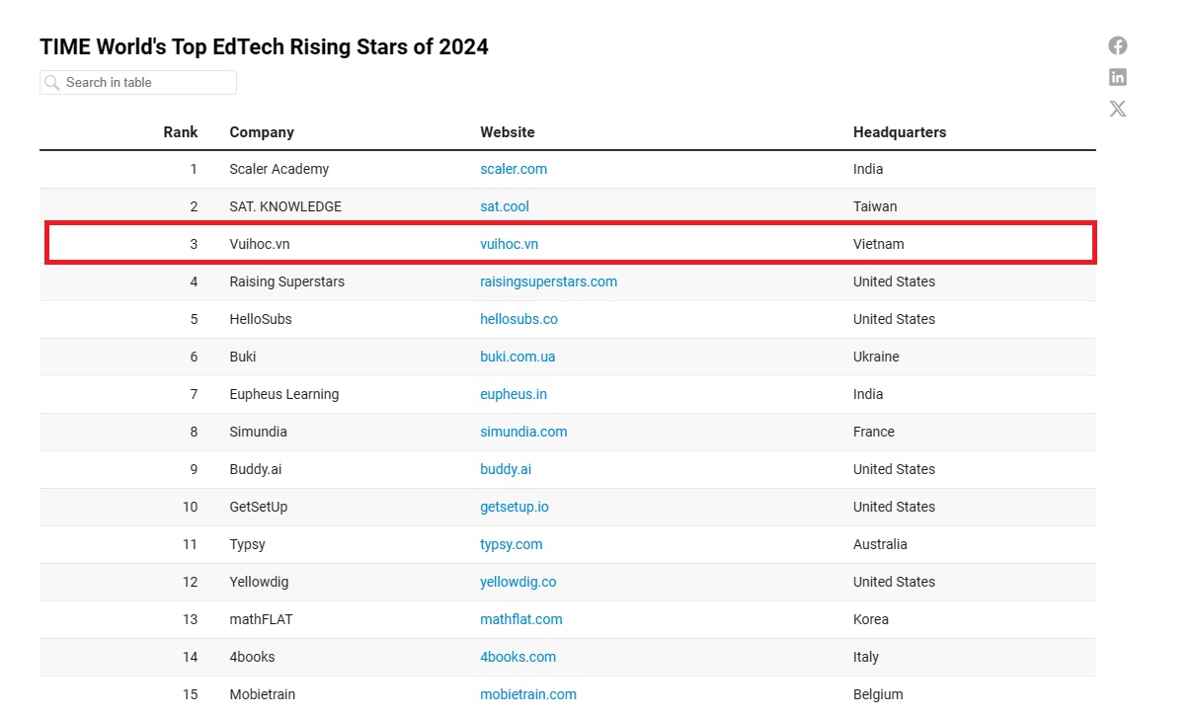
Task: Visit the sat.cool website link
Action: tap(504, 206)
